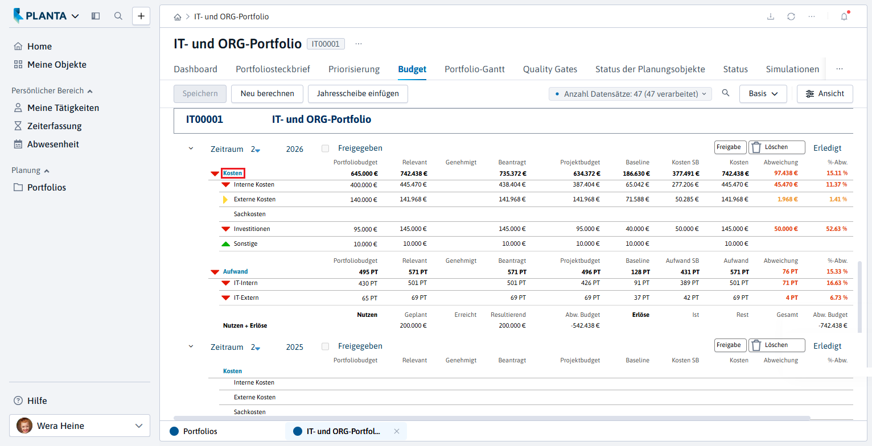This screenshot has width=872, height=446.
Task: Click the horizontal scrollbar at bottom
Action: click(492, 418)
